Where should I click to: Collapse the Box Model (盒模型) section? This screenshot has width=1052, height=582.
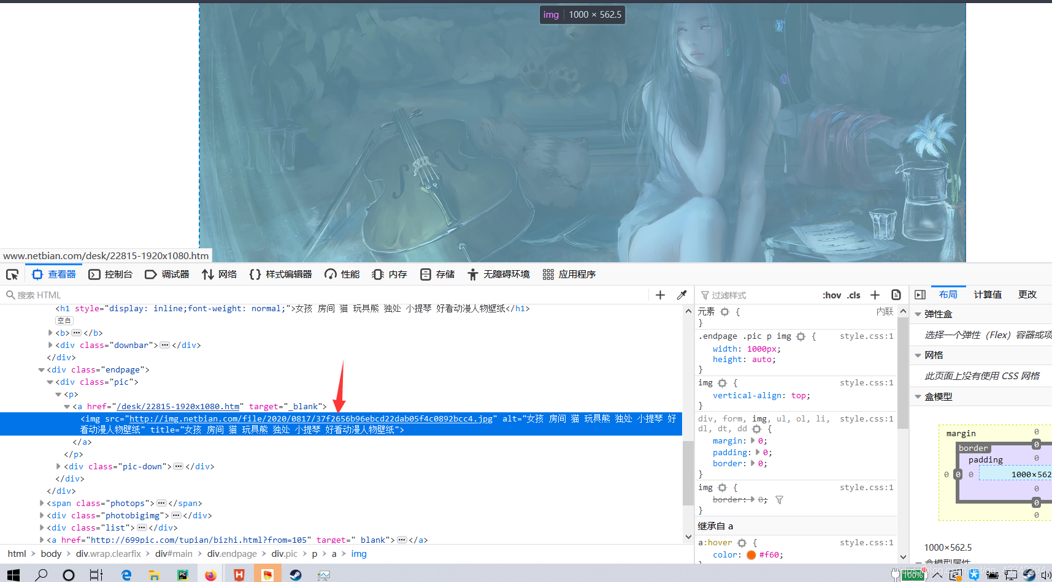click(918, 397)
